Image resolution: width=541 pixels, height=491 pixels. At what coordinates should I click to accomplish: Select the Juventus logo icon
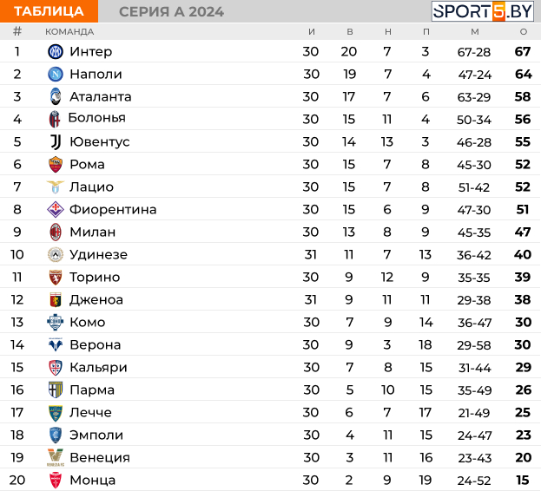56,141
